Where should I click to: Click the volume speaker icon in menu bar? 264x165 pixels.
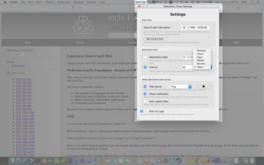tap(187, 2)
